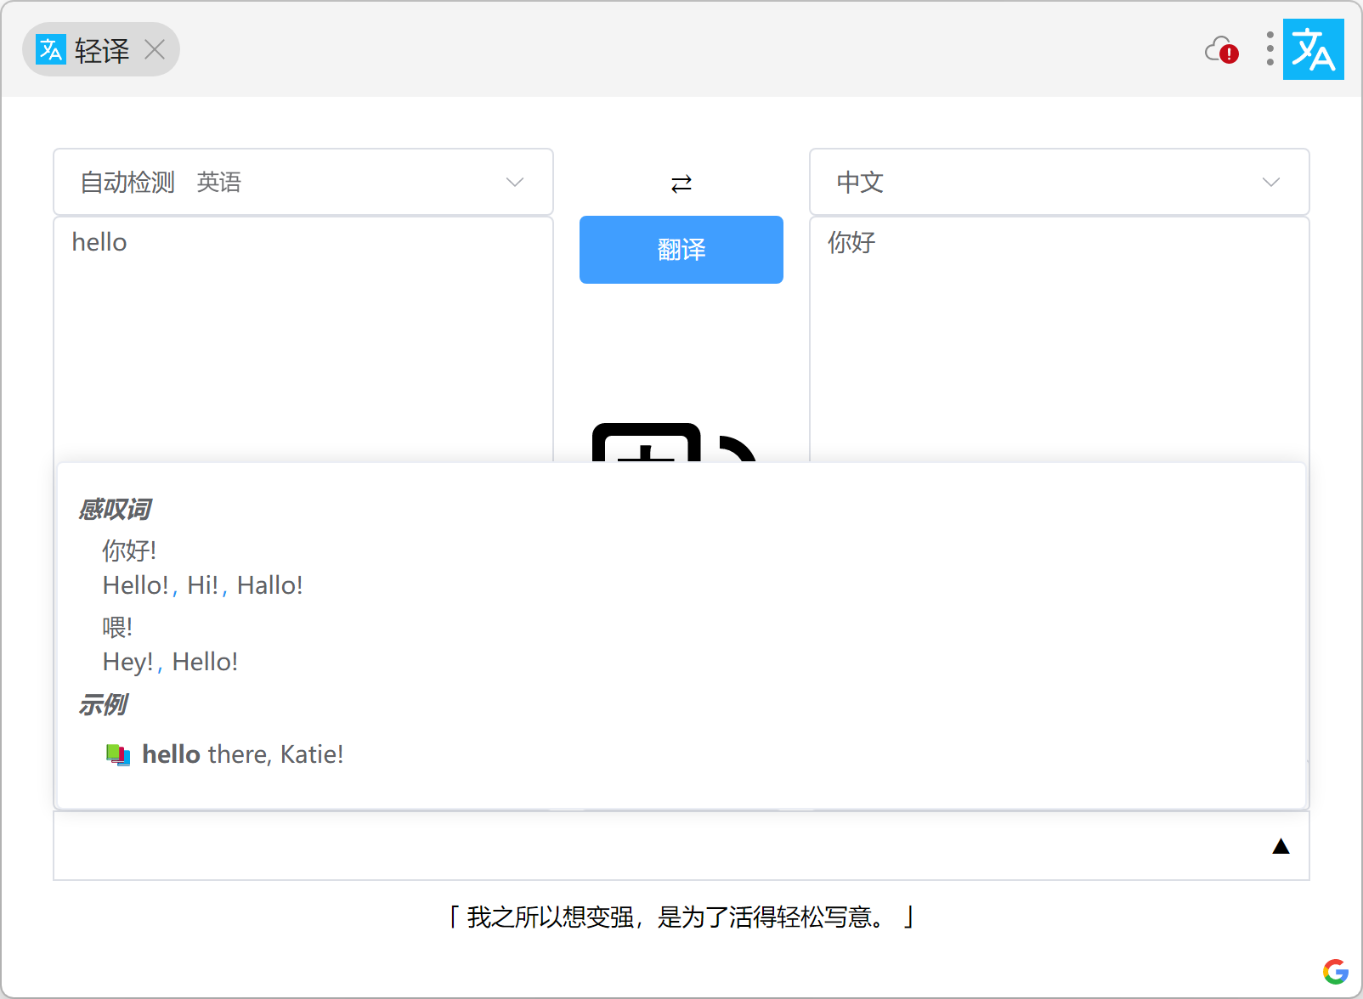The image size is (1363, 999).
Task: Click the synonym Hello! after 你好!
Action: tap(136, 585)
